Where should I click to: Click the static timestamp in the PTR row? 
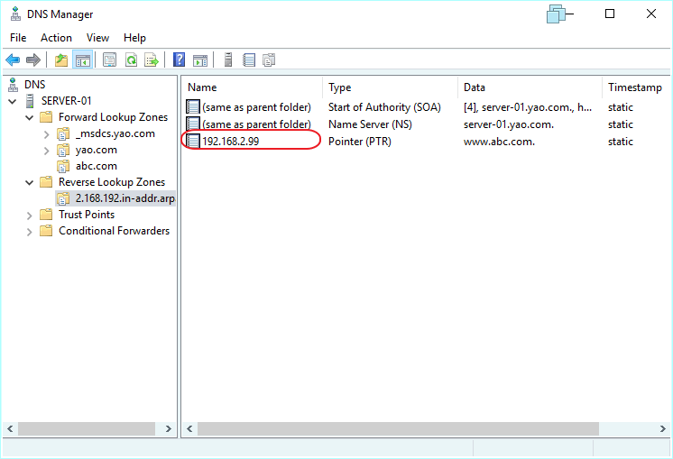pos(620,142)
